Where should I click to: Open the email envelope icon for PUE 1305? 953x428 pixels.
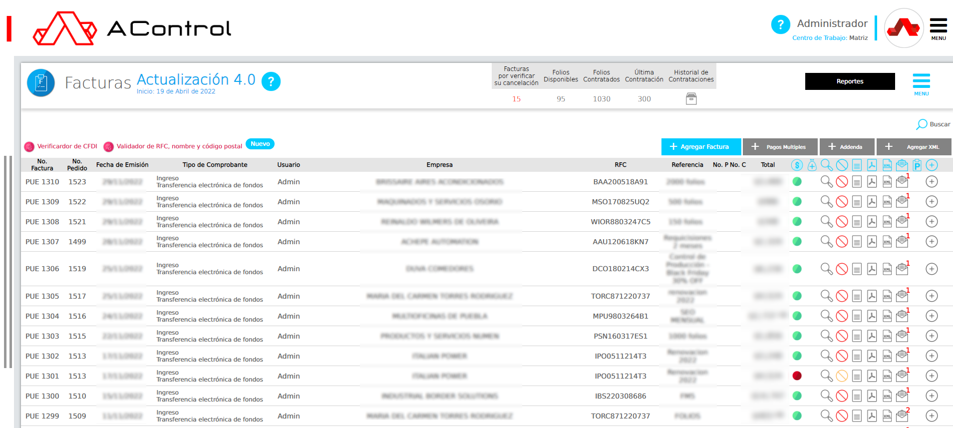click(902, 296)
